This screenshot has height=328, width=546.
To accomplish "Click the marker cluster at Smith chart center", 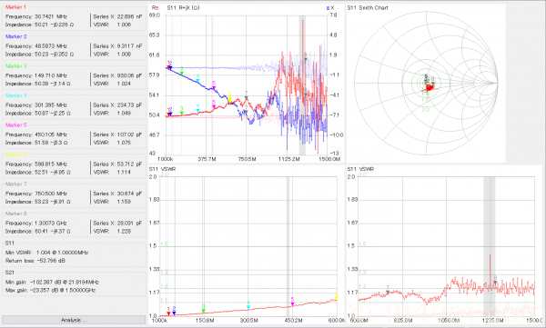I will [x=429, y=83].
